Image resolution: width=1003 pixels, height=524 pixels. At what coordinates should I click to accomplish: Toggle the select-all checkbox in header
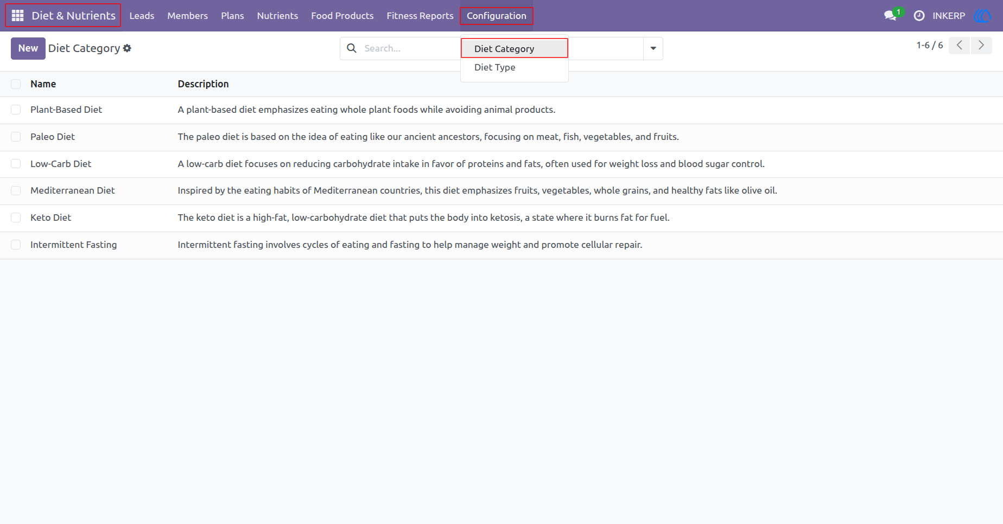coord(16,84)
